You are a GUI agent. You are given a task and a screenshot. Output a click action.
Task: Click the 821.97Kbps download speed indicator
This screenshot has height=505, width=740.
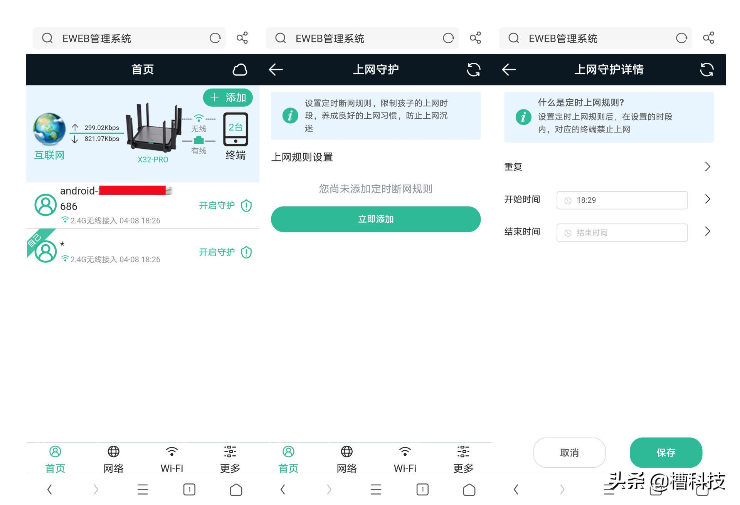pos(102,139)
